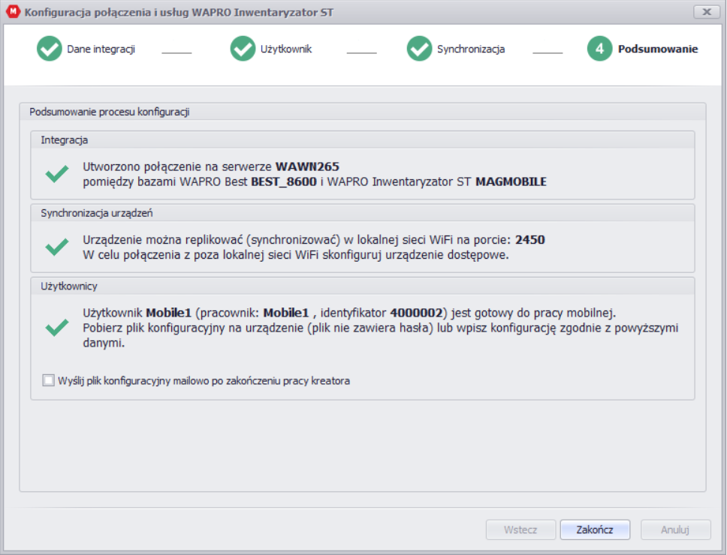The width and height of the screenshot is (727, 555).
Task: Click the server name WAWN265
Action: 307,166
